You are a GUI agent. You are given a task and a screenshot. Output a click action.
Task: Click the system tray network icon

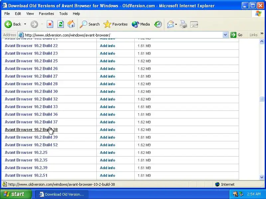(x=241, y=194)
